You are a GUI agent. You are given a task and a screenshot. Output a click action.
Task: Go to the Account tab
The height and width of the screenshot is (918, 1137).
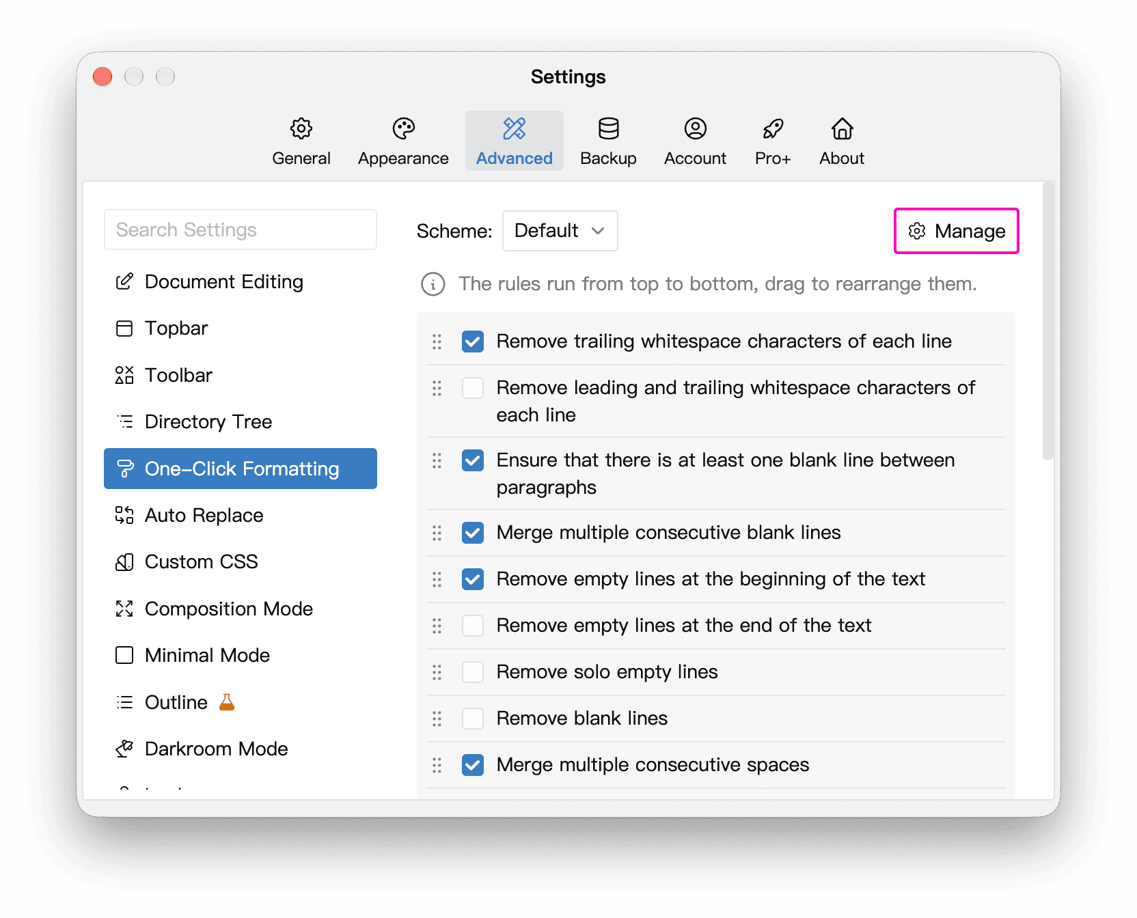point(695,141)
